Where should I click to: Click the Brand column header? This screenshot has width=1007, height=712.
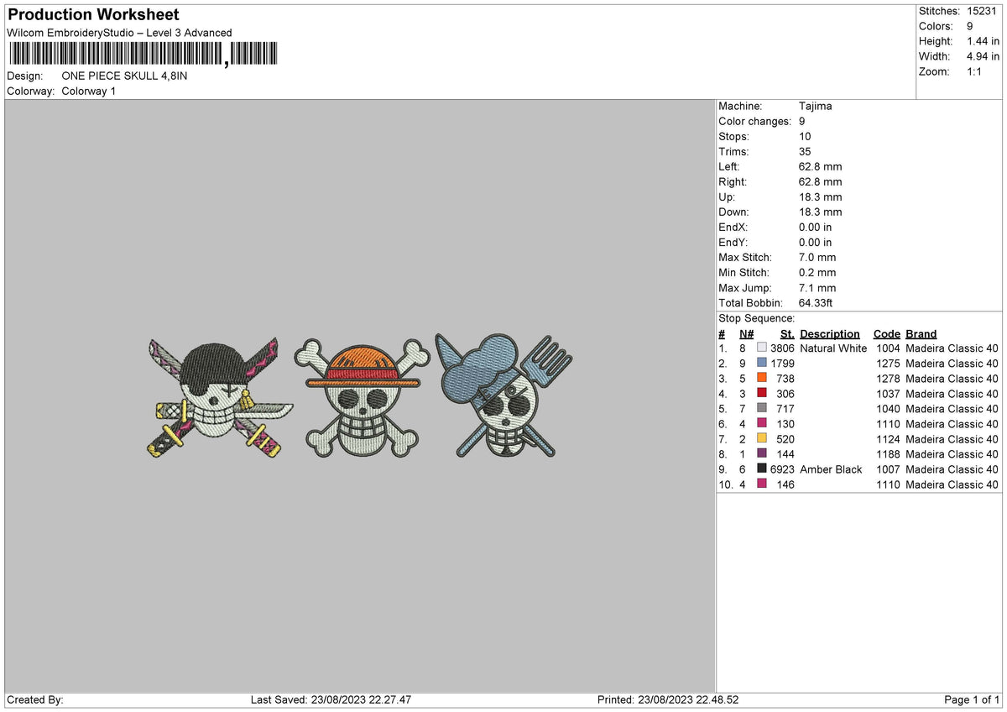click(x=921, y=334)
